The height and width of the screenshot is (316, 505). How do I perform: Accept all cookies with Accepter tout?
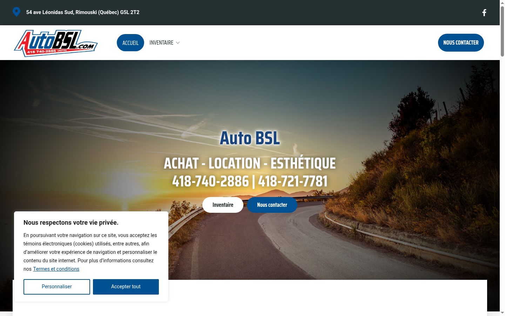click(x=126, y=287)
